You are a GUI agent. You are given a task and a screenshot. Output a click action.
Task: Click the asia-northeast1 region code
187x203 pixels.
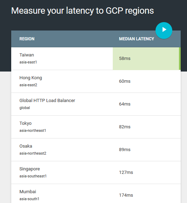point(33,130)
